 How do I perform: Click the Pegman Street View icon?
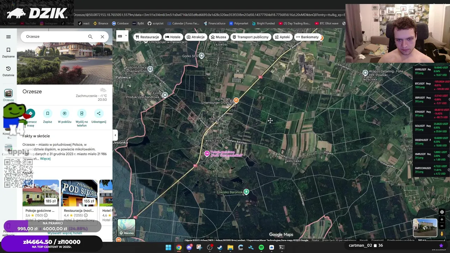point(442,234)
